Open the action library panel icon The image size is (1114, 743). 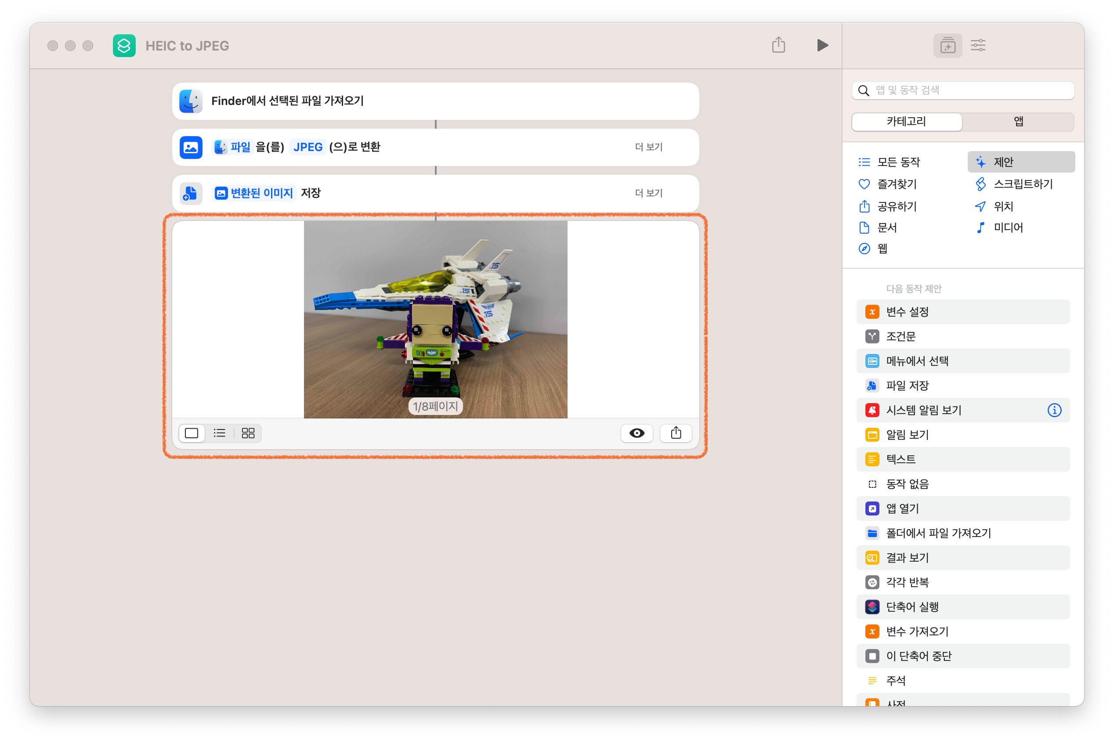[x=947, y=46]
